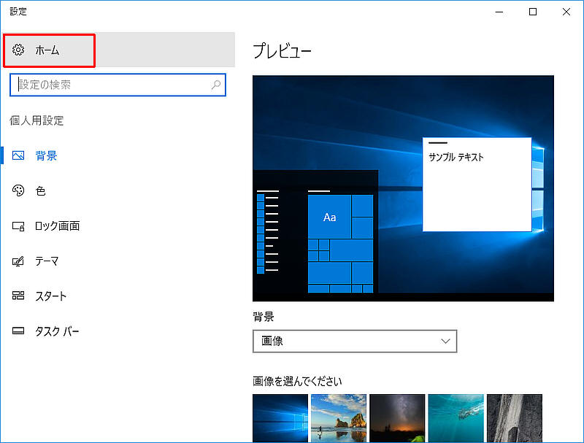Choose the Windows blue logo wallpaper thumbnail
This screenshot has height=443, width=584.
(x=280, y=418)
